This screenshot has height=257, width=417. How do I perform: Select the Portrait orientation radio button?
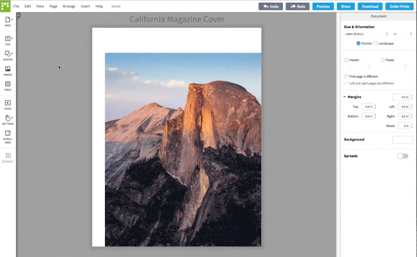point(358,43)
